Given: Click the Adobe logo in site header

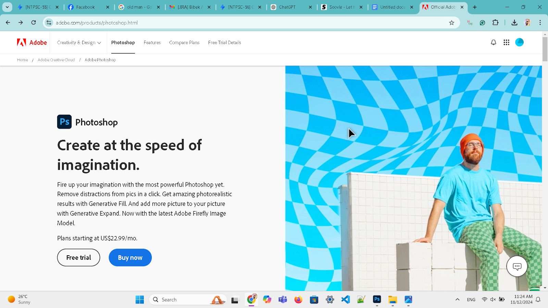Looking at the screenshot, I should [32, 42].
